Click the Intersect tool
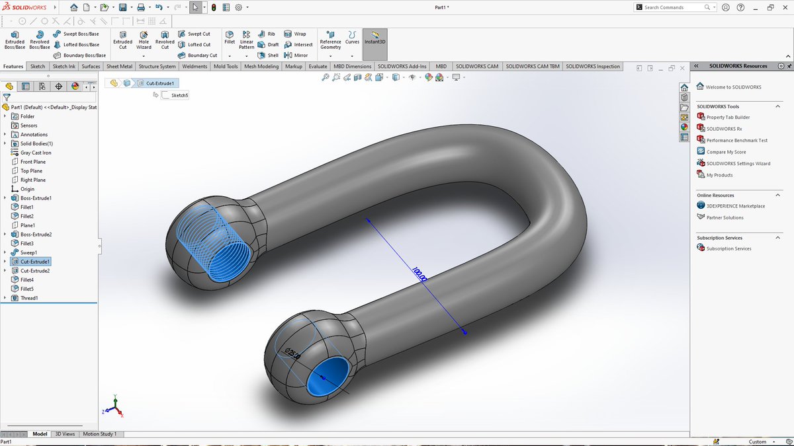Image resolution: width=794 pixels, height=446 pixels. click(298, 44)
